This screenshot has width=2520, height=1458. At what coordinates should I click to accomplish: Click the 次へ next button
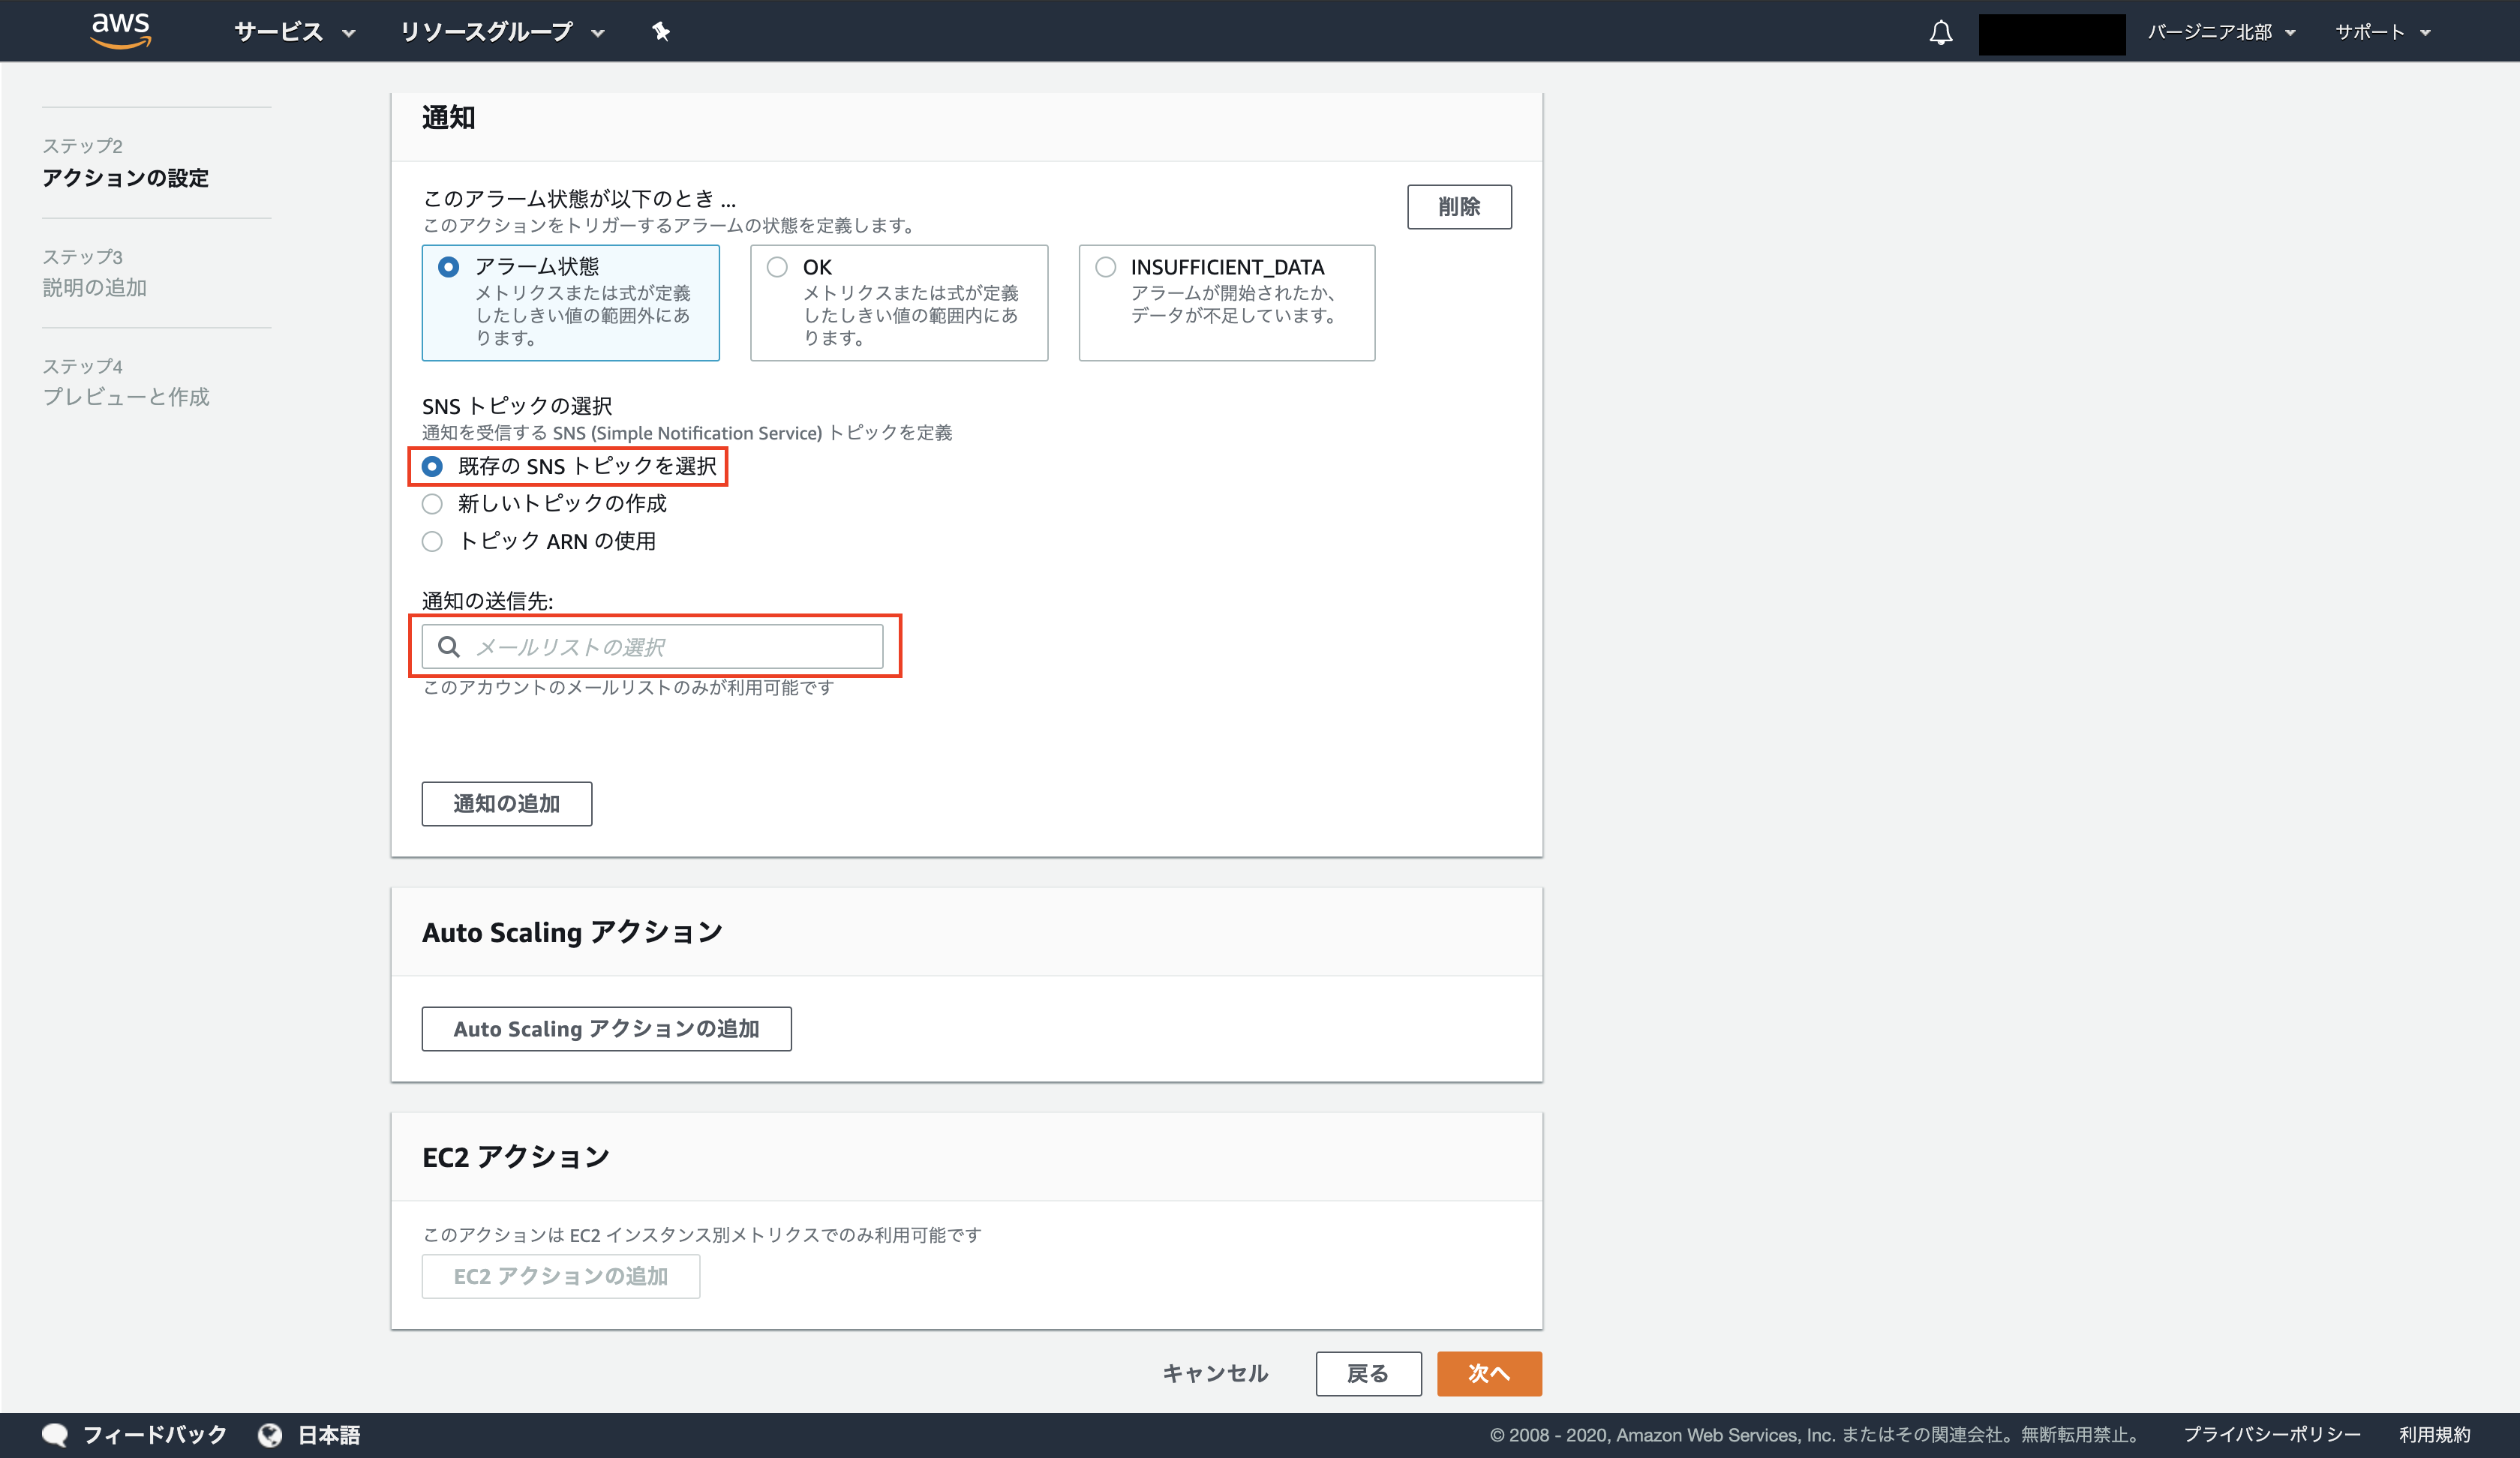1488,1374
